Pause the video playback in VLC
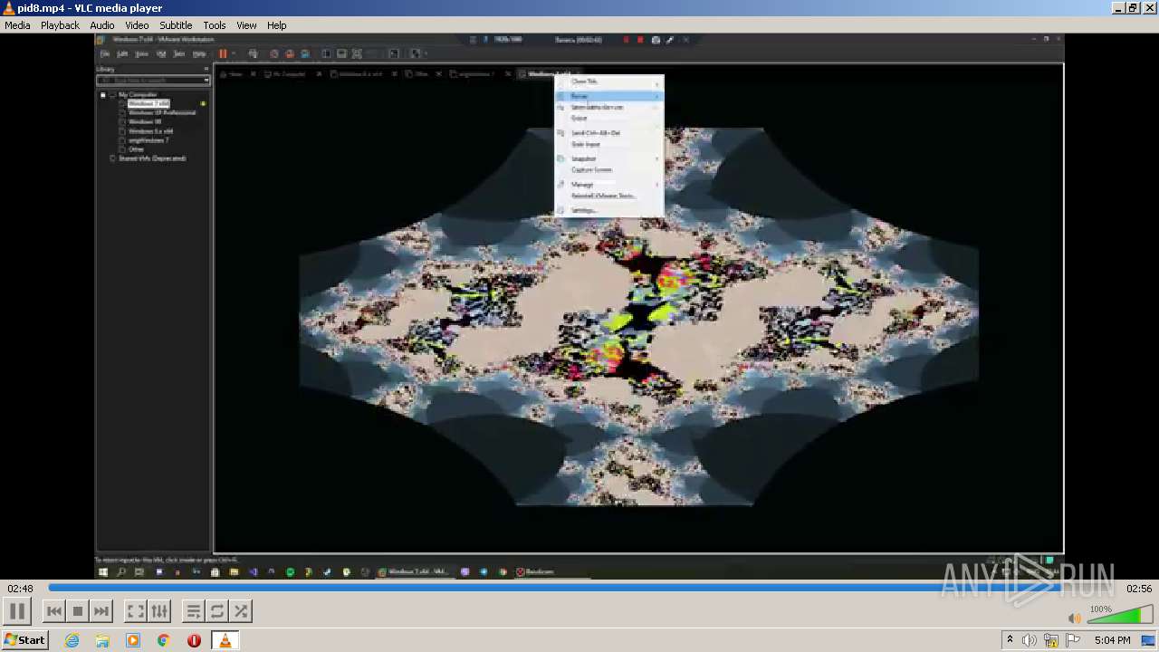This screenshot has width=1159, height=652. [17, 611]
